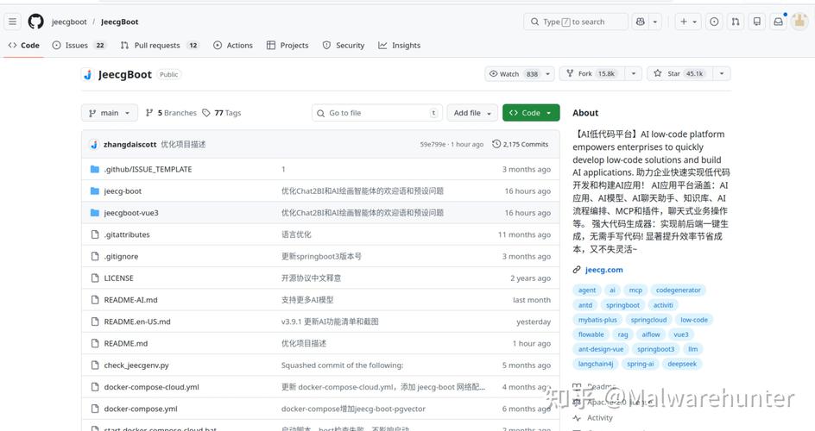Switch to the Code tab
Viewport: 815px width, 431px height.
[24, 45]
